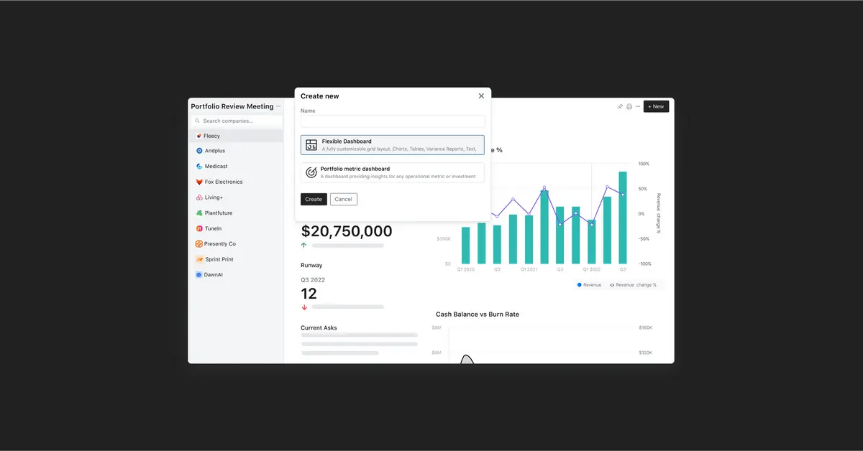The width and height of the screenshot is (863, 451).
Task: Toggle the Revenue series in the chart legend
Action: [x=588, y=284]
